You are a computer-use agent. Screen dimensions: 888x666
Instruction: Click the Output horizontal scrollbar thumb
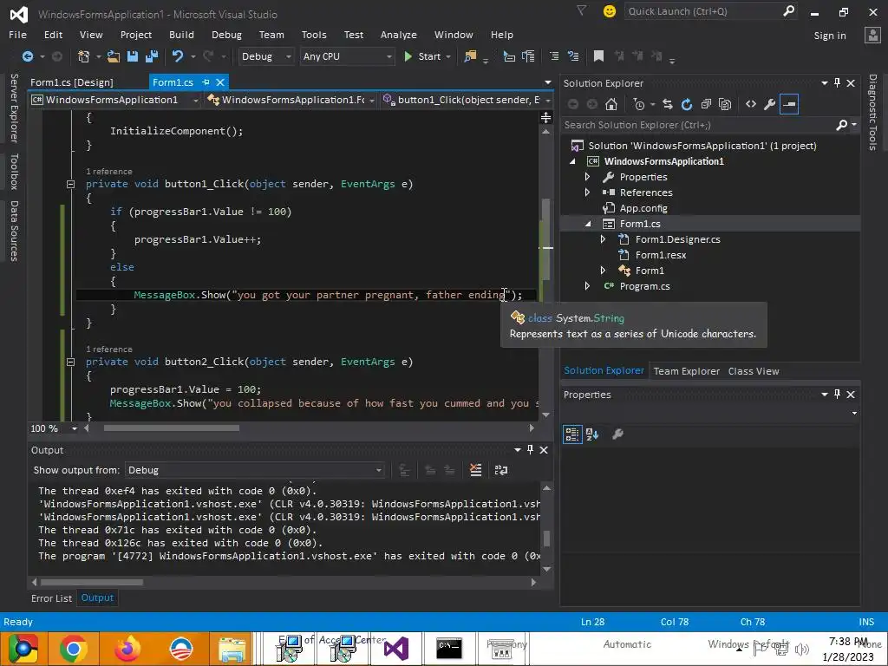click(91, 582)
